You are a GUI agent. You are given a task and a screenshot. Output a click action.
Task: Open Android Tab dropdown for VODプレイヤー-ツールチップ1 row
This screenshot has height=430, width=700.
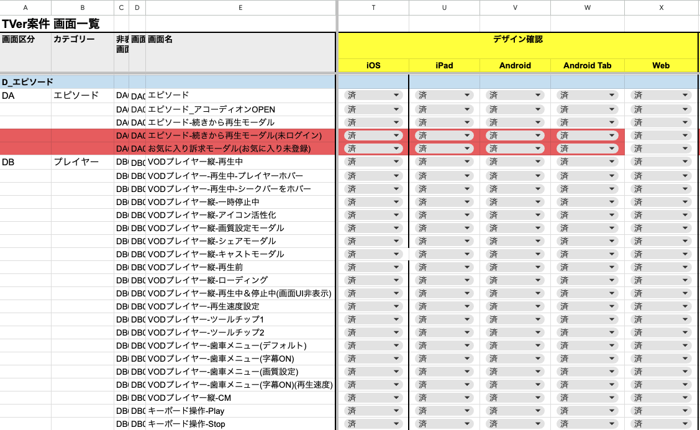pyautogui.click(x=587, y=319)
